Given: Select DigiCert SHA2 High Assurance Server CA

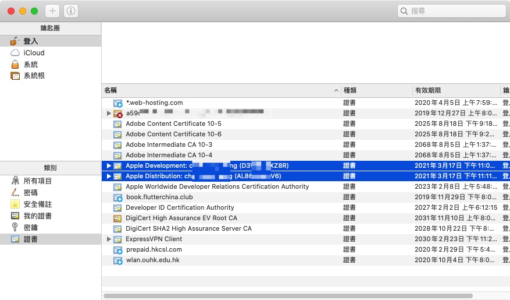Looking at the screenshot, I should pos(188,229).
